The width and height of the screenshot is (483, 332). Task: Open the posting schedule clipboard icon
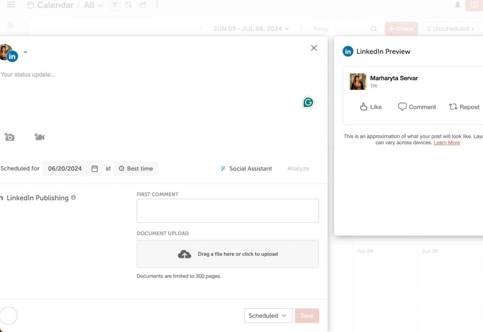[129, 5]
